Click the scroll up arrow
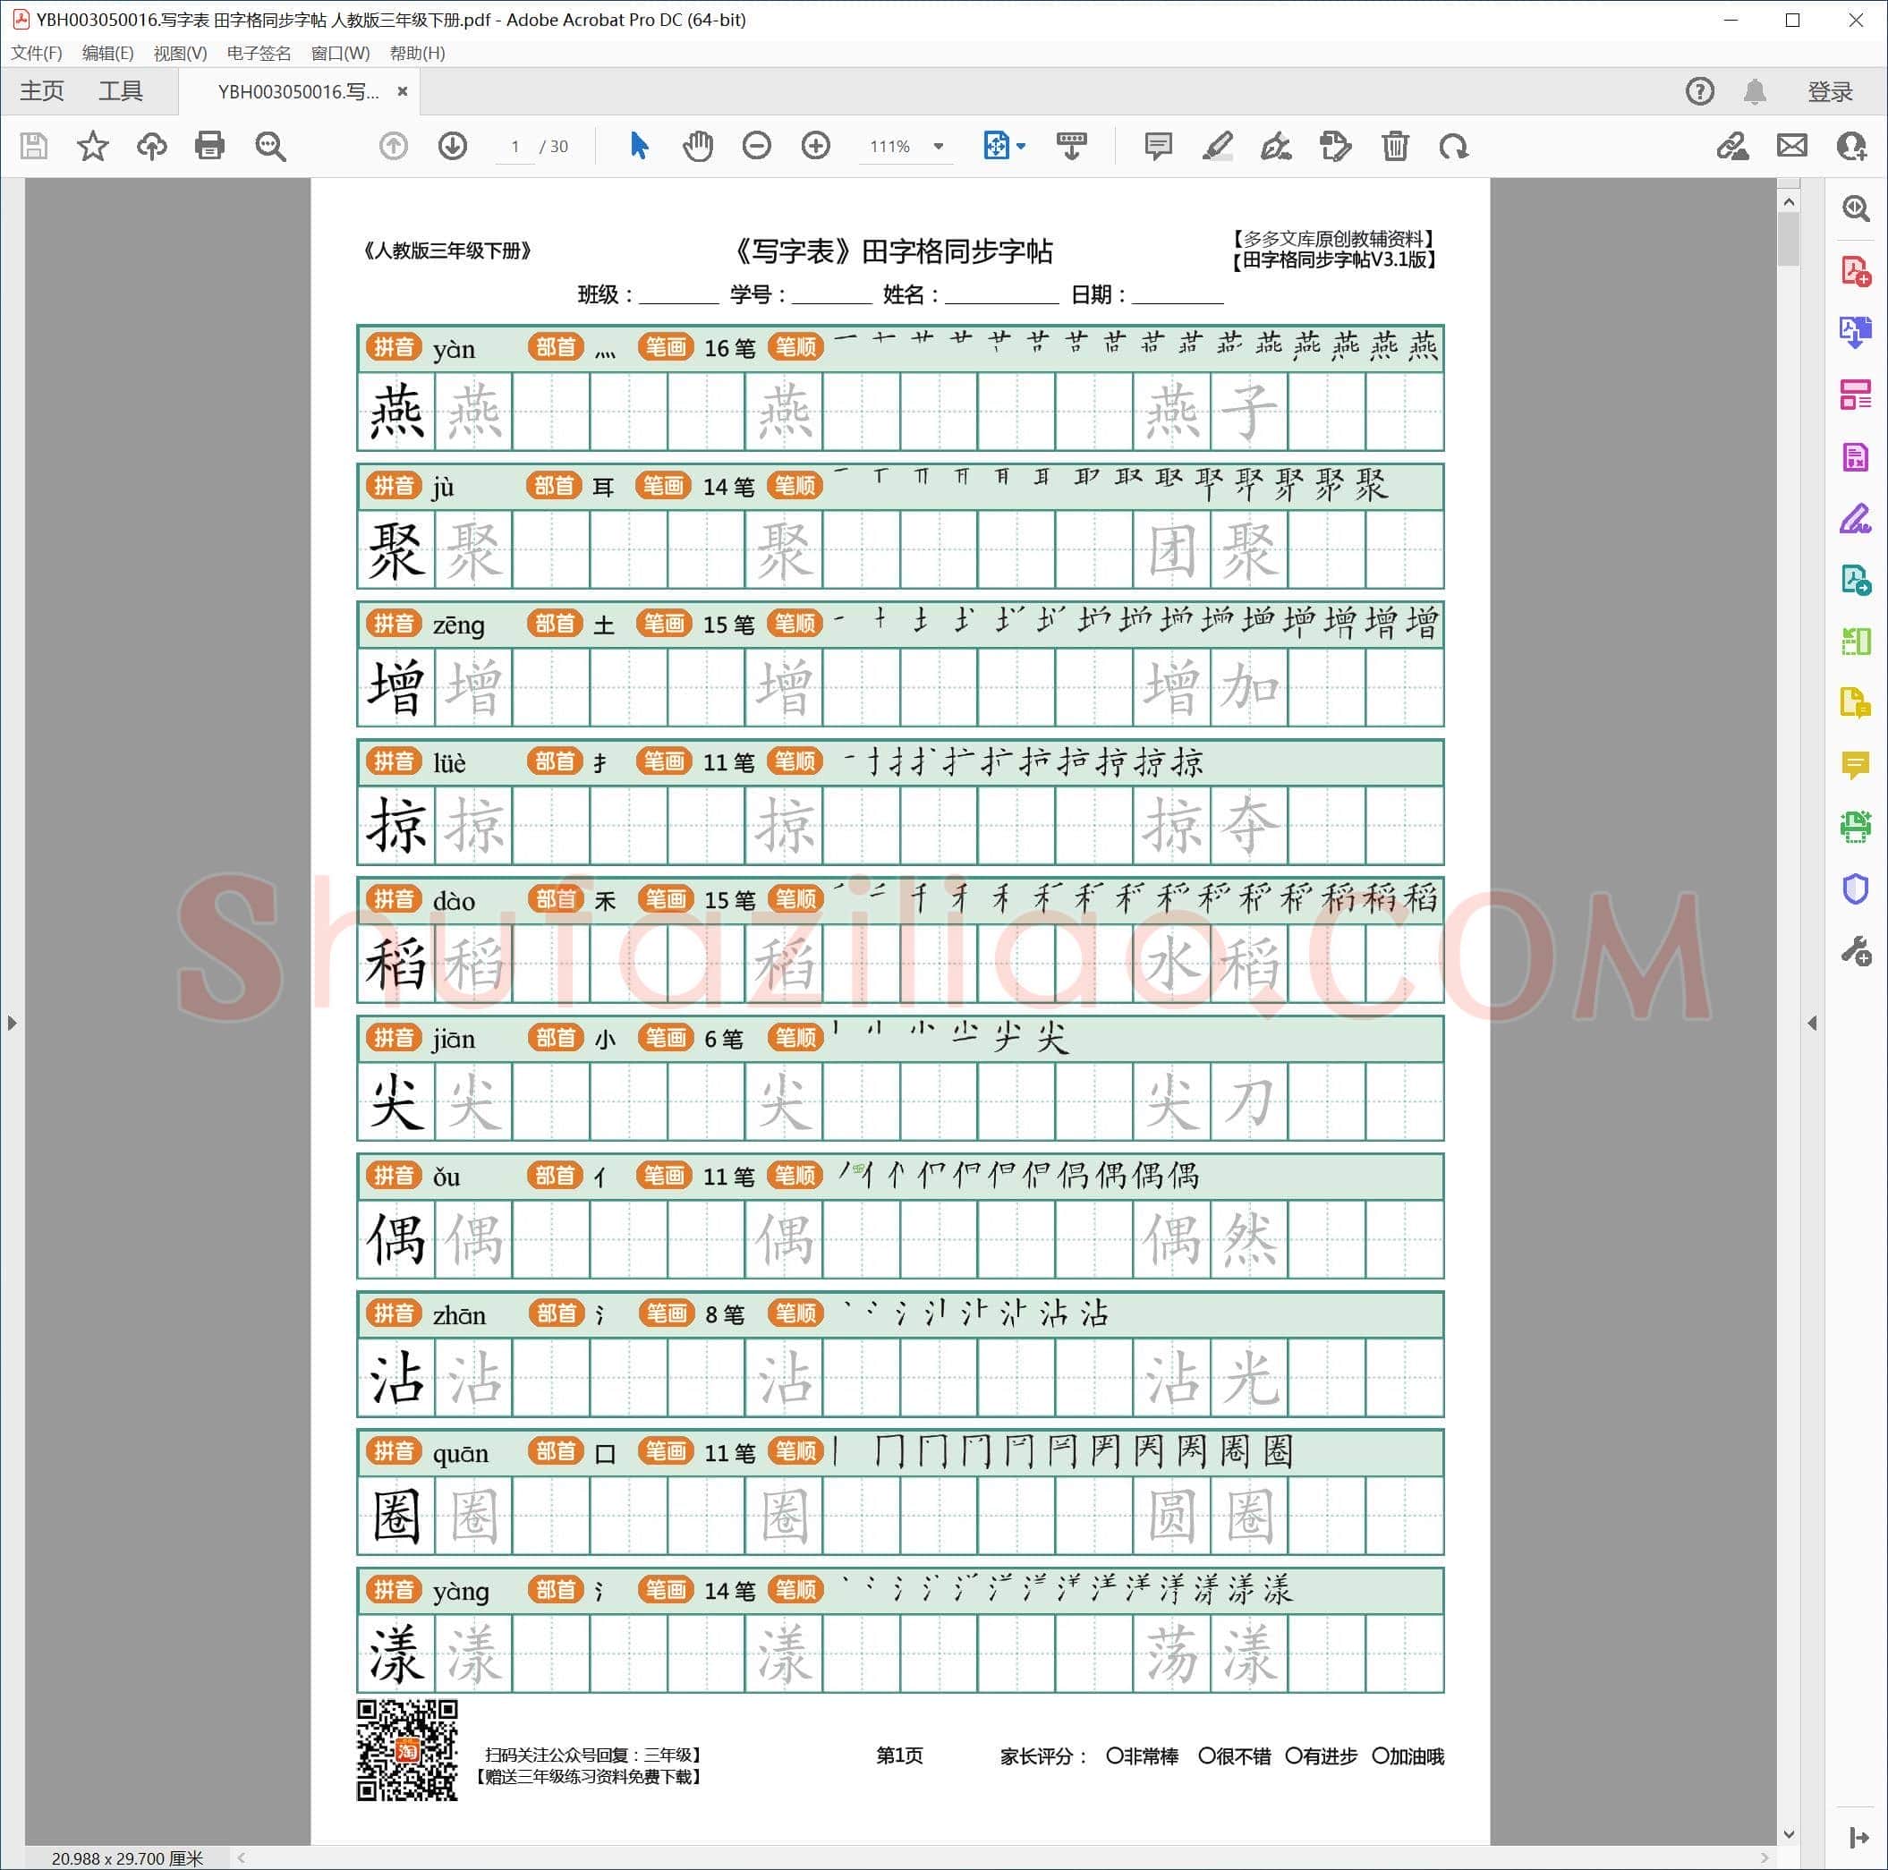Viewport: 1888px width, 1870px height. point(1789,201)
